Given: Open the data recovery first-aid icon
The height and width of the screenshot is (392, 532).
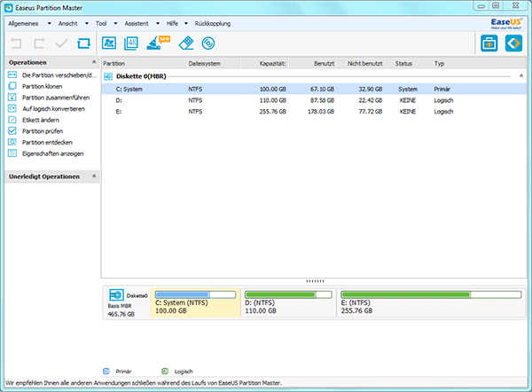Looking at the screenshot, I should tap(489, 43).
